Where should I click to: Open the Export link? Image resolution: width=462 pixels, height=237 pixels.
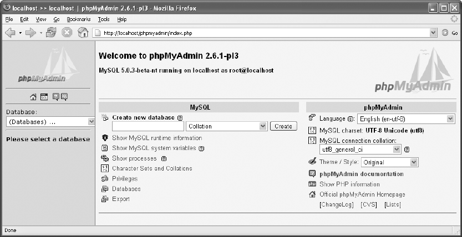tap(121, 199)
